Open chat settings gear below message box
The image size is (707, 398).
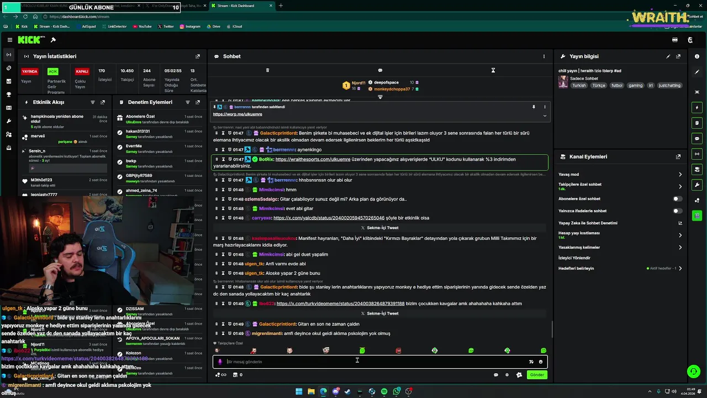coord(507,375)
